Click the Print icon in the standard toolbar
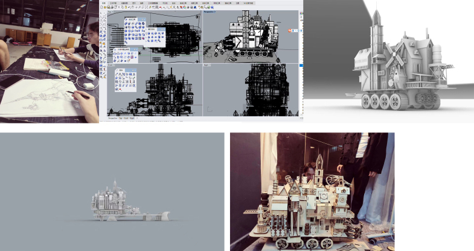The width and height of the screenshot is (474, 251). [113, 7]
